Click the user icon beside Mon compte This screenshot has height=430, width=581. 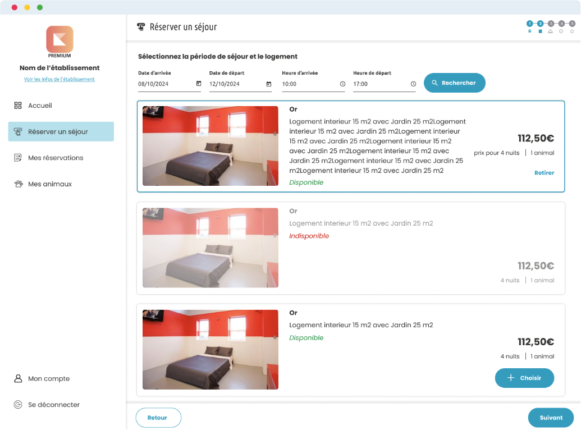(x=18, y=378)
